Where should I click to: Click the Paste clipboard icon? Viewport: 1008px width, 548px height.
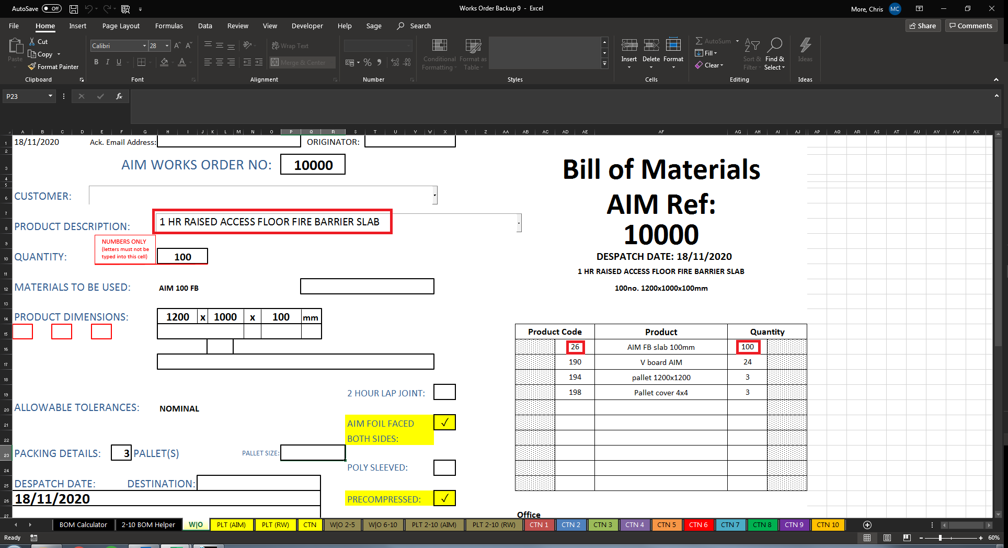tap(15, 47)
